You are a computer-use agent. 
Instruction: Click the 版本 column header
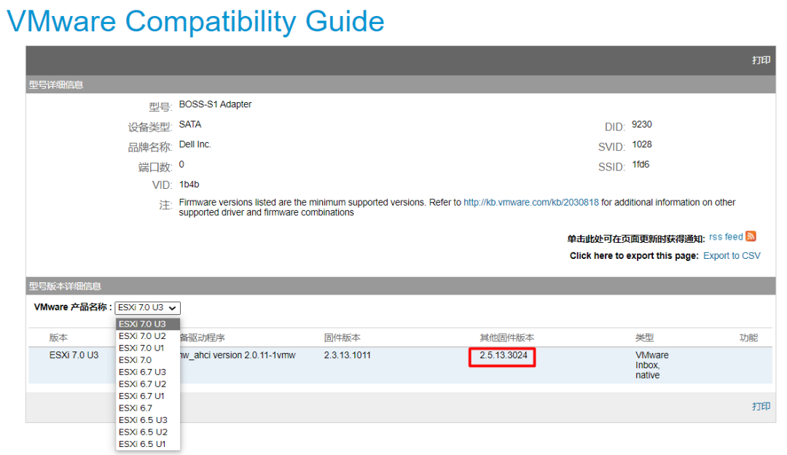(x=58, y=338)
